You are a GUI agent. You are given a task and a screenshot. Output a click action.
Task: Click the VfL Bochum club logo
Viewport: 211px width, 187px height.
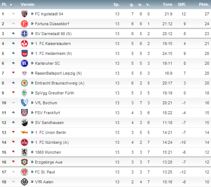tap(24, 103)
